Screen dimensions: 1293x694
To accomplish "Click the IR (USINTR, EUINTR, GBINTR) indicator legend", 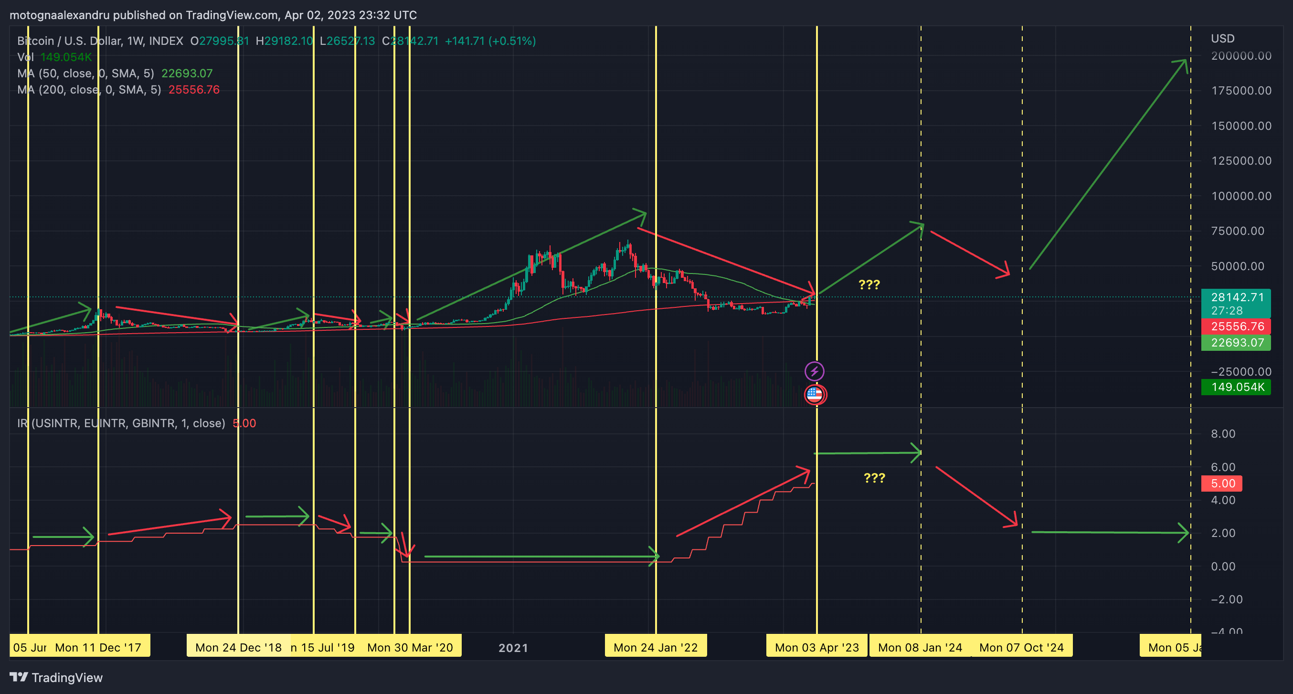I will click(x=137, y=423).
